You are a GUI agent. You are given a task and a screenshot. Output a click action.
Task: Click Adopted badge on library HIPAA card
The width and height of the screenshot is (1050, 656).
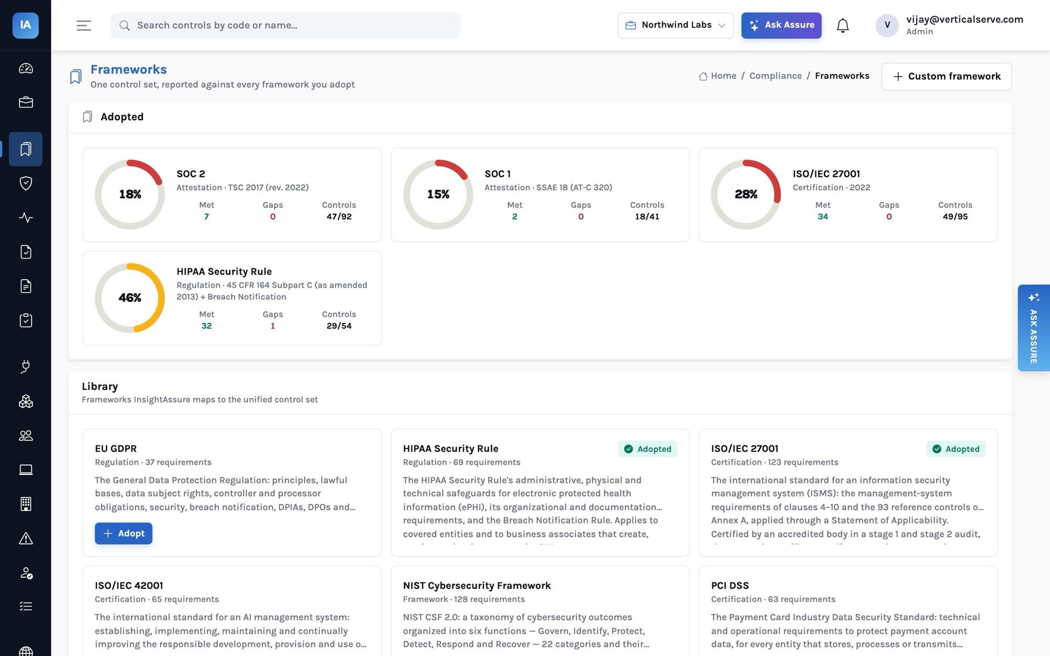pos(647,449)
